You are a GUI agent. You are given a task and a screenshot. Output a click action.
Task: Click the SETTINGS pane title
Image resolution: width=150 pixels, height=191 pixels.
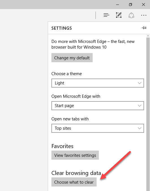pyautogui.click(x=62, y=28)
